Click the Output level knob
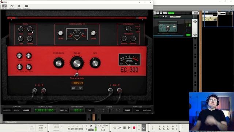Viewport: 234px width, 132px height. pyautogui.click(x=29, y=55)
